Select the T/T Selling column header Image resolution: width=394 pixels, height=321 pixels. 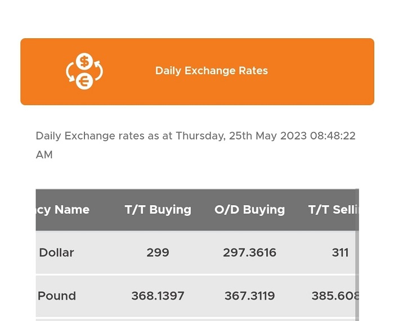(x=333, y=210)
